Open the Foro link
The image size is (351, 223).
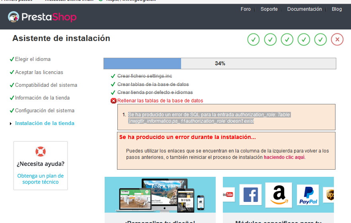click(246, 9)
